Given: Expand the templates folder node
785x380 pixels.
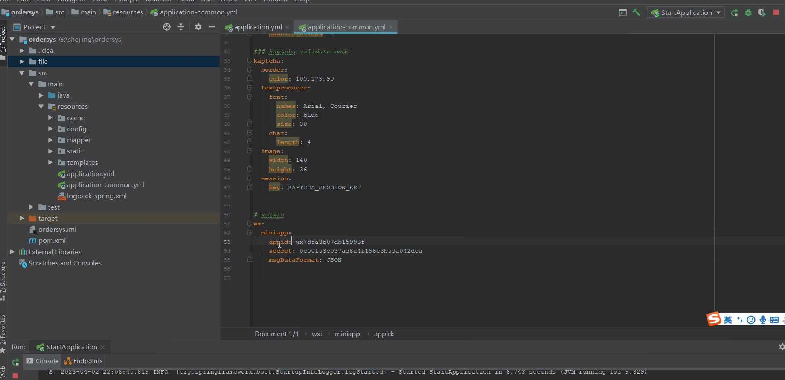Looking at the screenshot, I should tap(50, 162).
